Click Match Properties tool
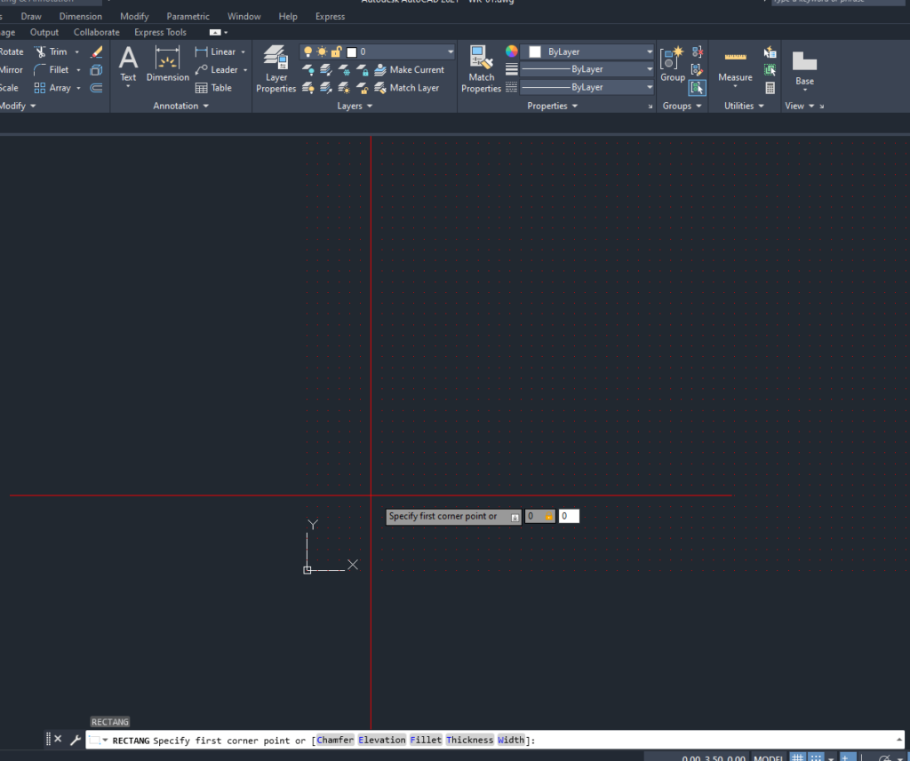This screenshot has height=761, width=910. 481,69
